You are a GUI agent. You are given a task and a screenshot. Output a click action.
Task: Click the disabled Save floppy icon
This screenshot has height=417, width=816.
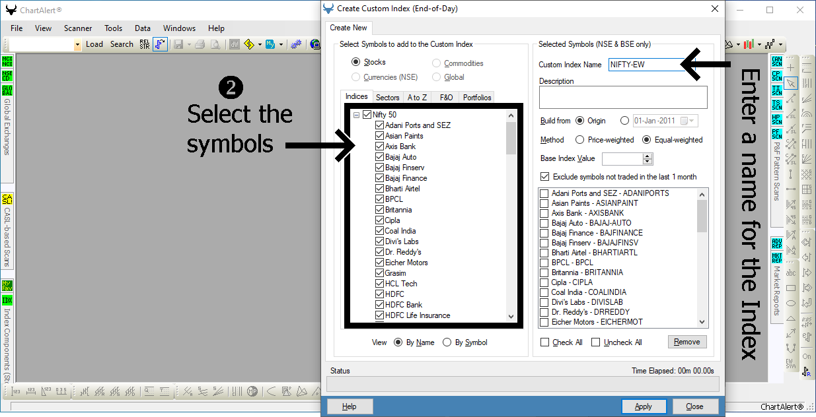[x=178, y=44]
